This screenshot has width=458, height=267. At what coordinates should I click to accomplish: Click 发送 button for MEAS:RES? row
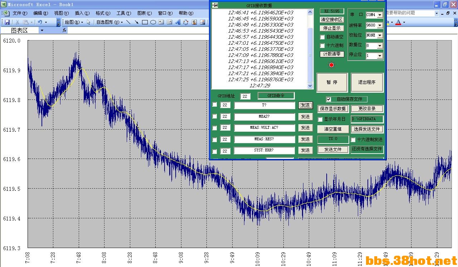coord(305,139)
